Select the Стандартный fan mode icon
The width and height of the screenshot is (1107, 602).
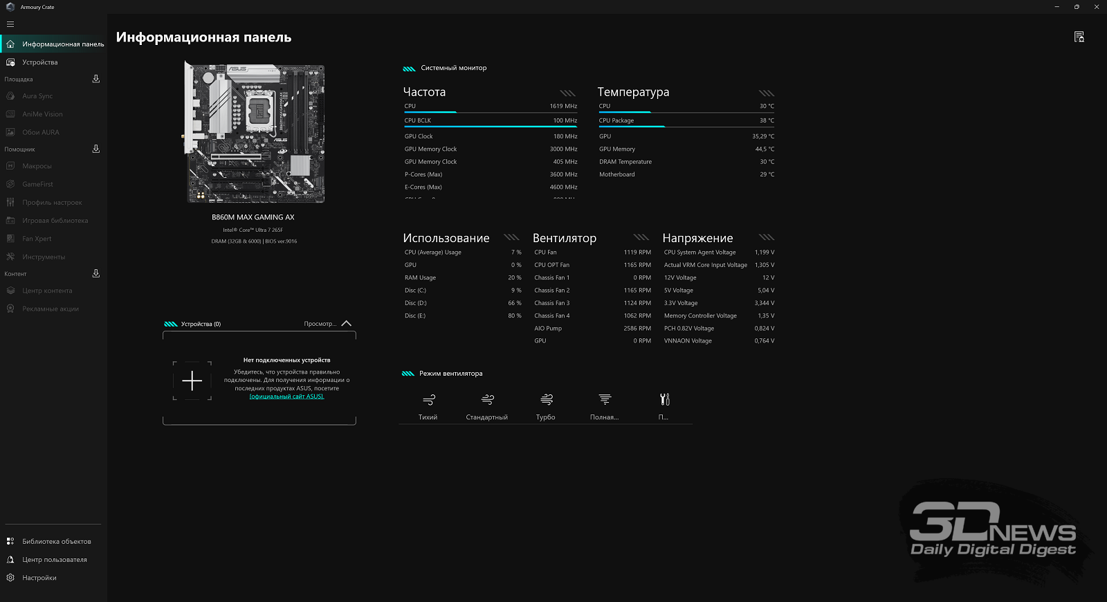click(487, 400)
